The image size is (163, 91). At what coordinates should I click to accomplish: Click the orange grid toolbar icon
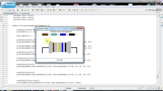(51, 10)
